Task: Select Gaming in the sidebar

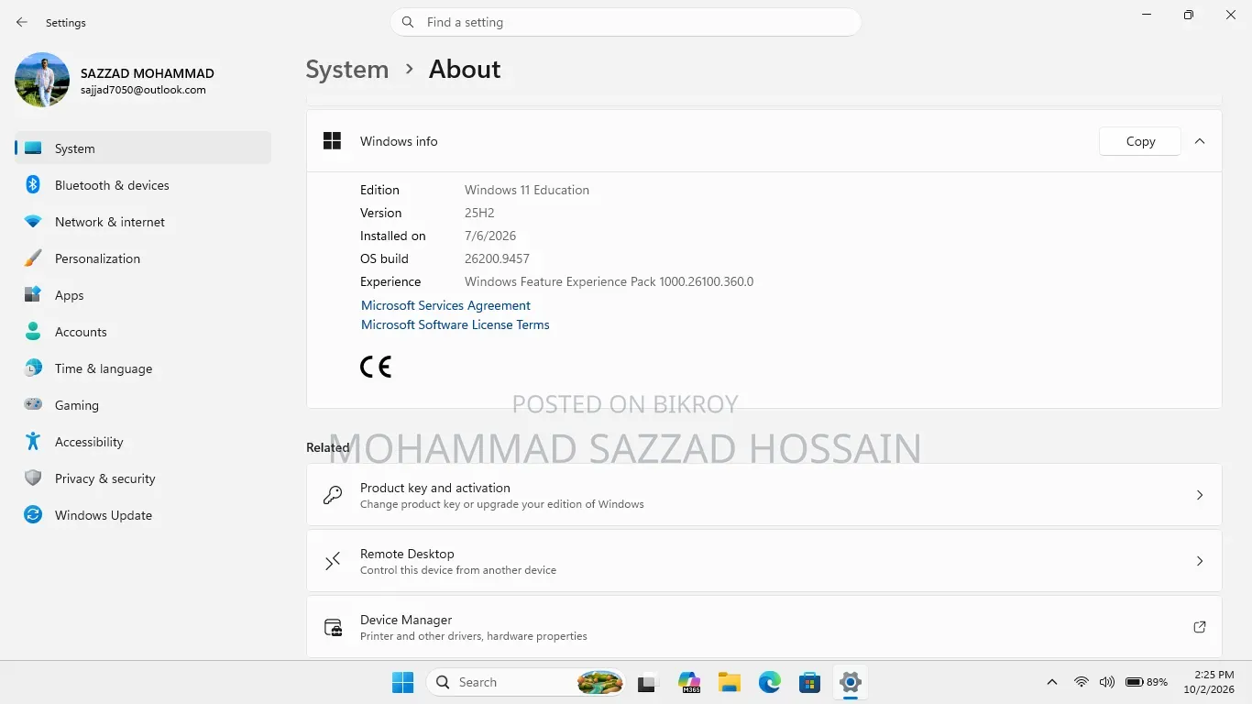Action: pos(143,405)
